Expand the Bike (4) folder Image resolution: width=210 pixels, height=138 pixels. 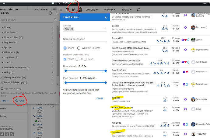click(x=2, y=27)
